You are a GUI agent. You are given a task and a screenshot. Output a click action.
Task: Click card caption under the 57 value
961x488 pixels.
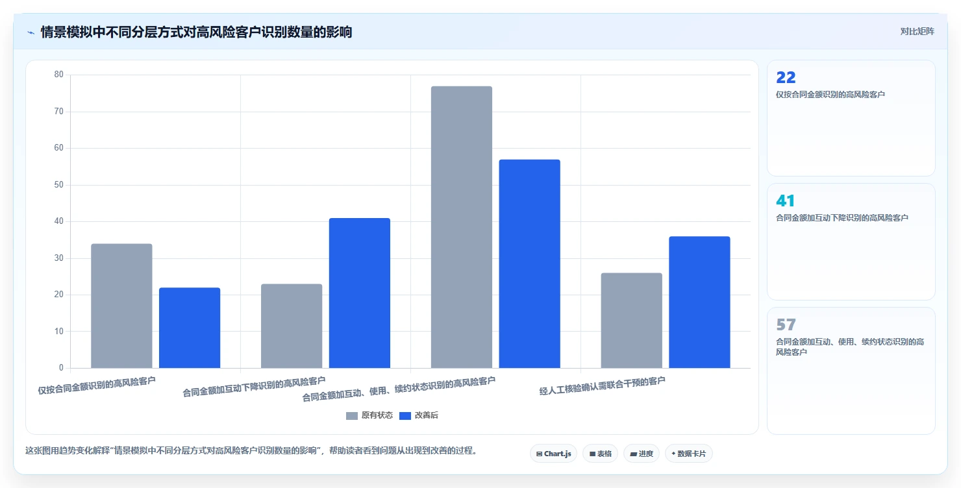(x=850, y=347)
